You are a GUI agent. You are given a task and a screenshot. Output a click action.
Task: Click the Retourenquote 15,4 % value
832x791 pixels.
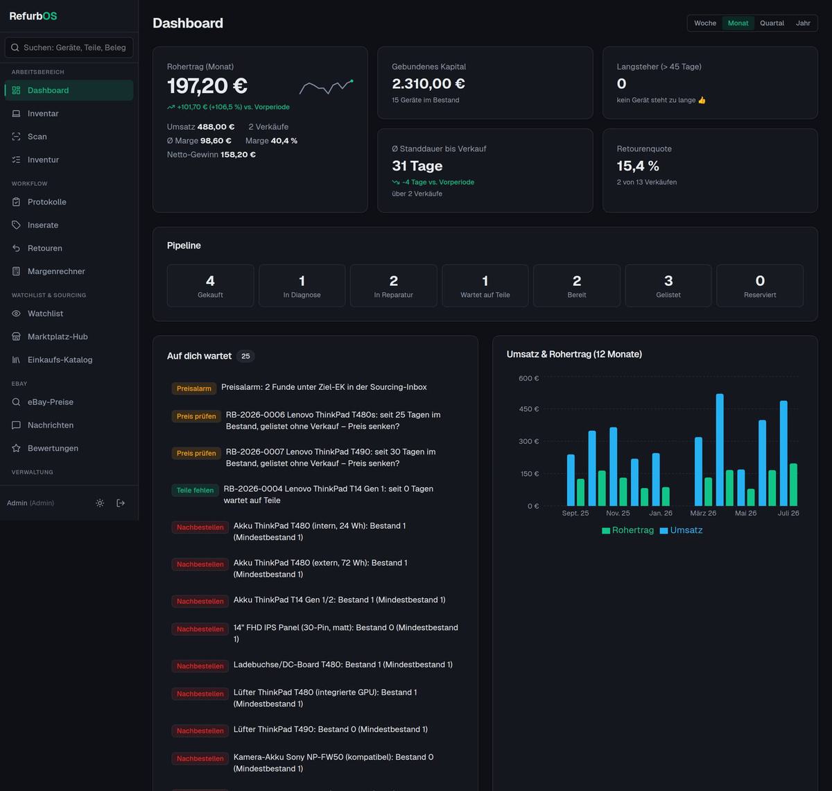pyautogui.click(x=638, y=166)
